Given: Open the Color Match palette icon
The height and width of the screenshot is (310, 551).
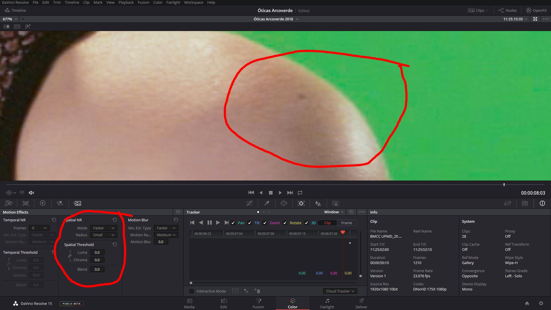Looking at the screenshot, I should coord(26,203).
